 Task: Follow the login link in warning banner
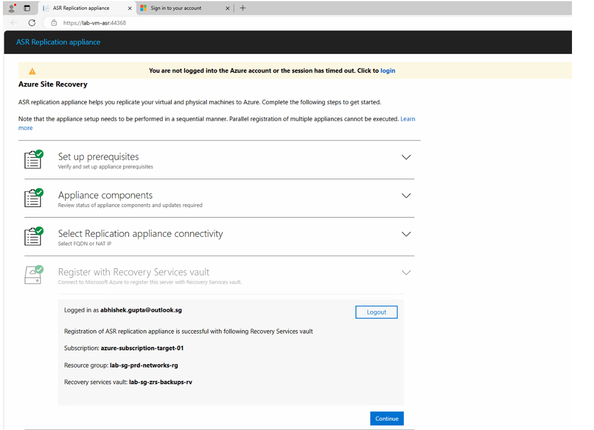pyautogui.click(x=387, y=70)
